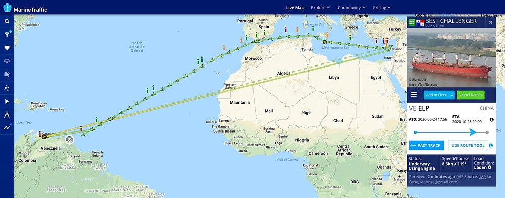Click ATD value 2020-06-24 17:56
This screenshot has width=505, height=198.
point(433,119)
